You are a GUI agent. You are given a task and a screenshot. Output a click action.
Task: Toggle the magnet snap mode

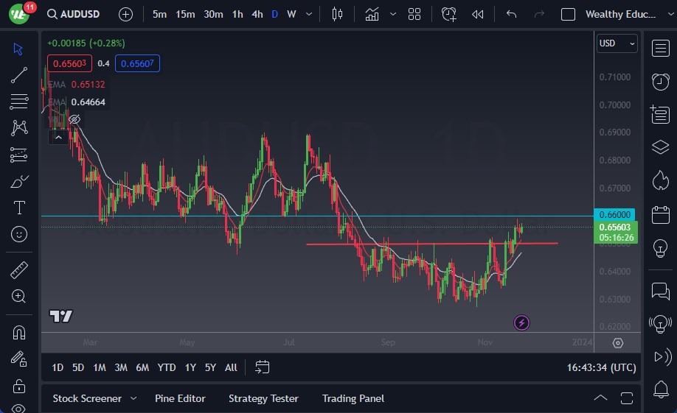tap(19, 332)
